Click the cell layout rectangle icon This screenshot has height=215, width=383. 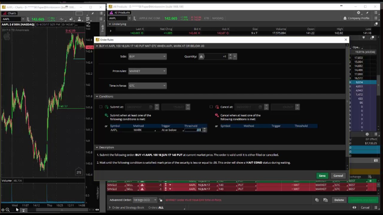(x=79, y=13)
